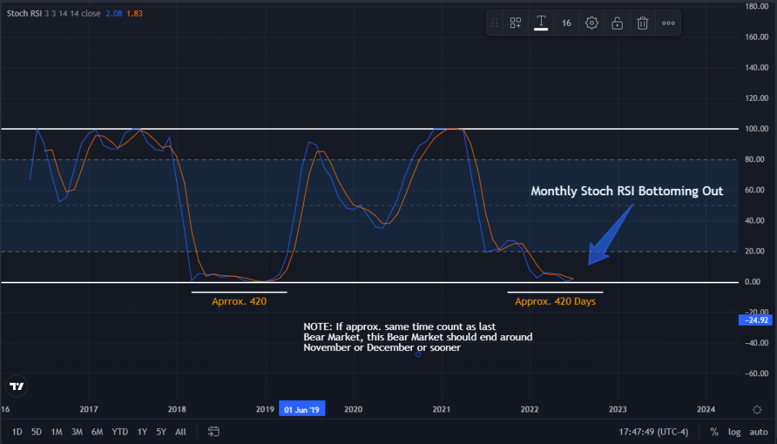777x444 pixels.
Task: Select the text color tool icon
Action: pyautogui.click(x=541, y=23)
